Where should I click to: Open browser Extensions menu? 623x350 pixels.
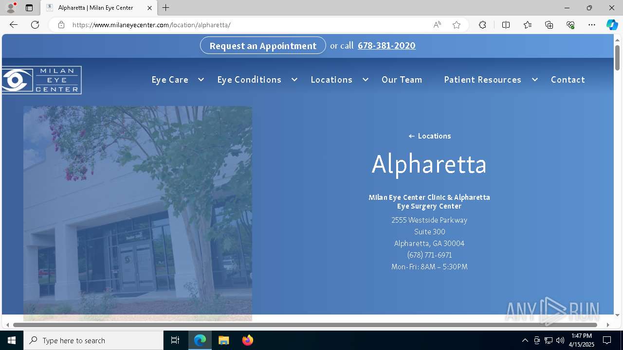click(482, 25)
